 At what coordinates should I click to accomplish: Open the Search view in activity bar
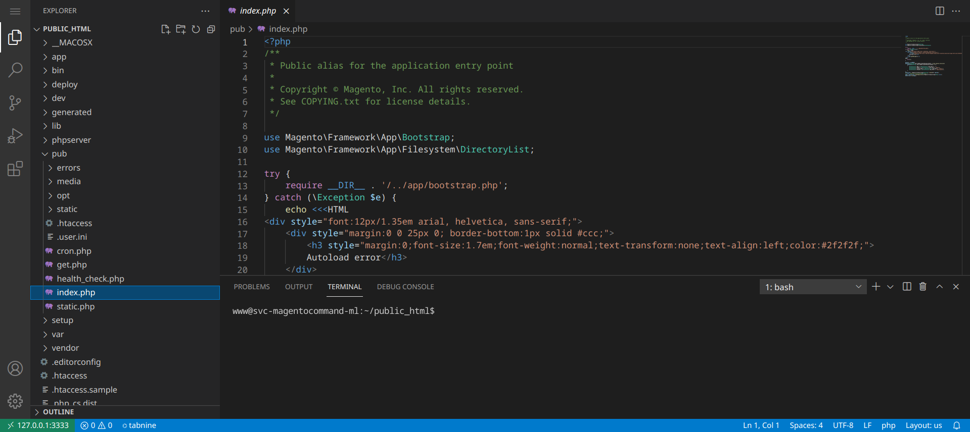point(15,70)
